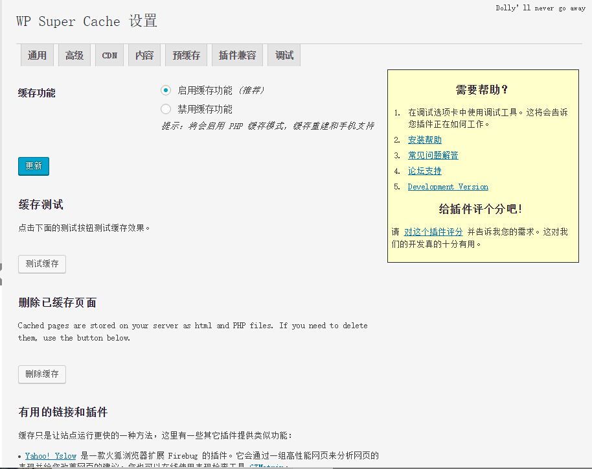Go to the 内容 tab
This screenshot has height=469, width=592.
coord(144,55)
